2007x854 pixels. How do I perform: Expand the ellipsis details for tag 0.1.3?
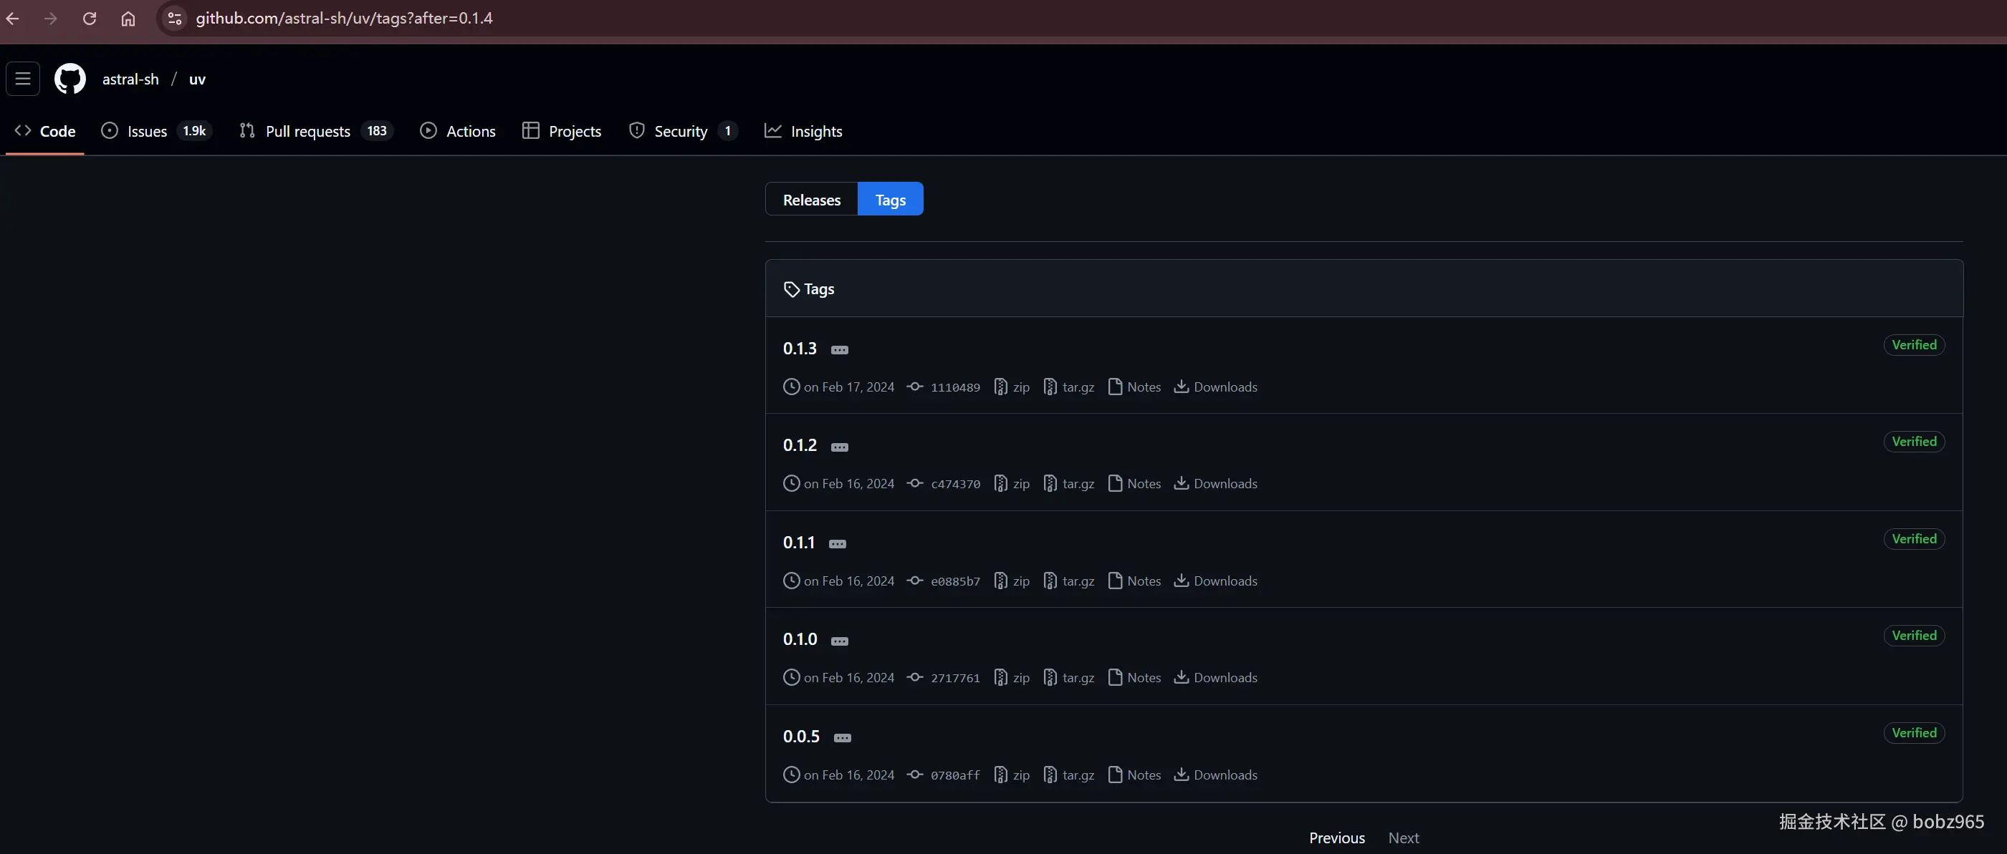coord(839,350)
